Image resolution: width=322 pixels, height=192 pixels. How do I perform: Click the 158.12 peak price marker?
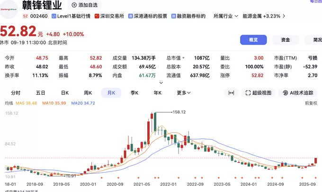pyautogui.click(x=179, y=112)
